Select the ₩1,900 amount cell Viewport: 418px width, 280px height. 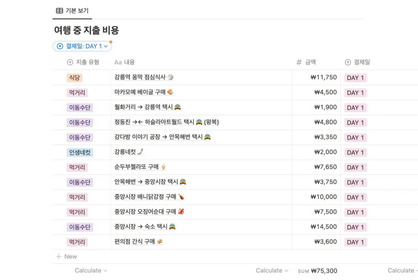[316, 107]
